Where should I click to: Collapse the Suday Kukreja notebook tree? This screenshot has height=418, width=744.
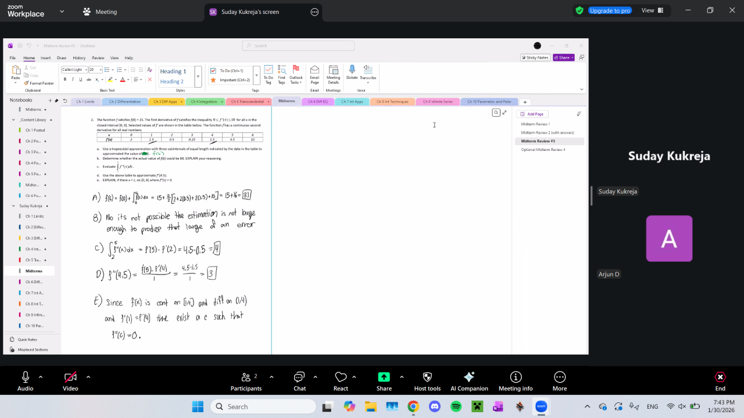pyautogui.click(x=13, y=206)
